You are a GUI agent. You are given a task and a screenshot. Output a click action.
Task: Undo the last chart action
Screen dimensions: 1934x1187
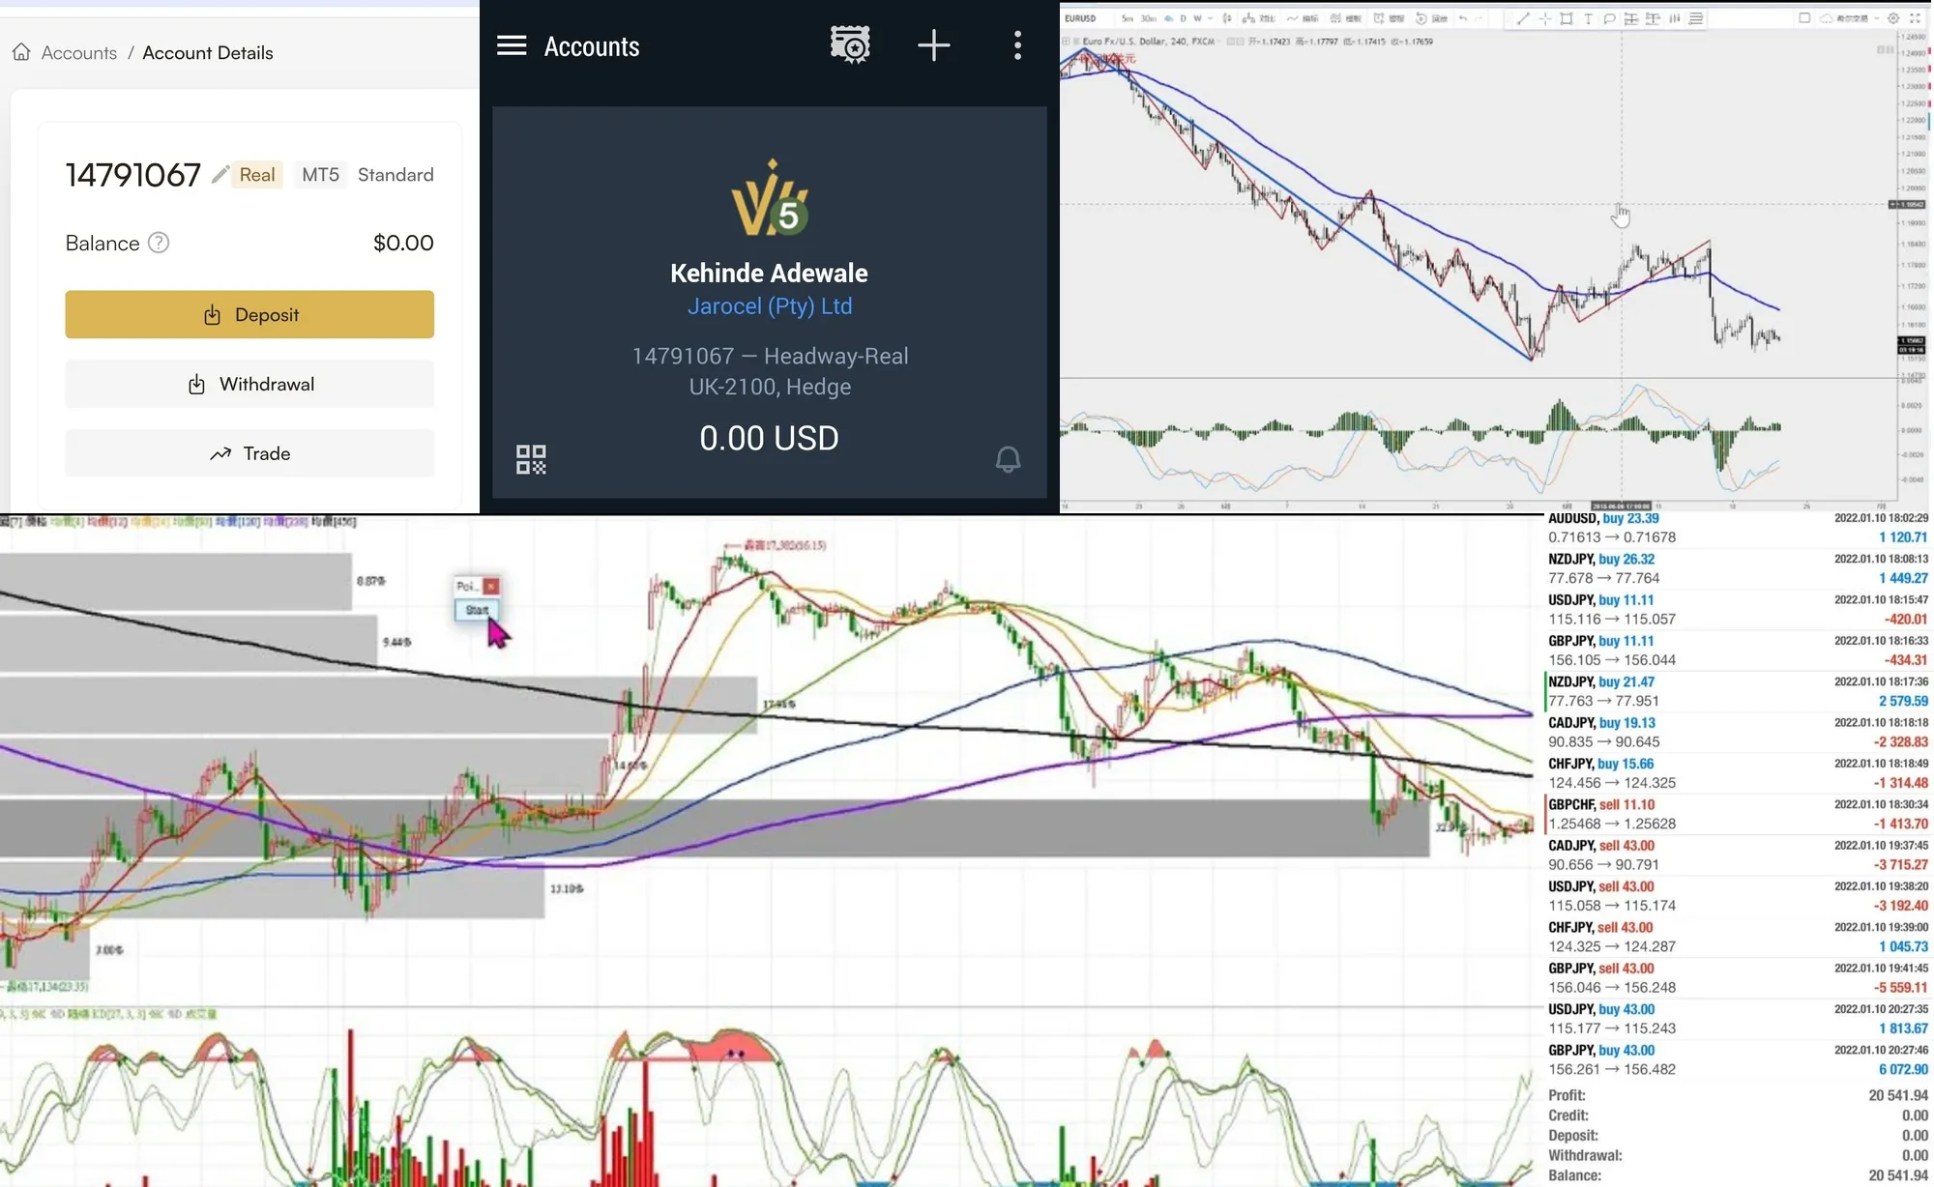click(1463, 18)
